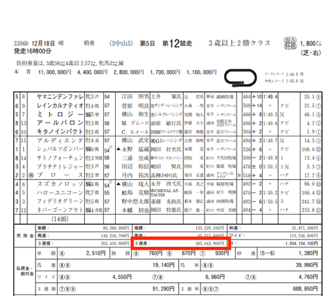Click horse name ヤマニンデンファレ

coord(60,97)
